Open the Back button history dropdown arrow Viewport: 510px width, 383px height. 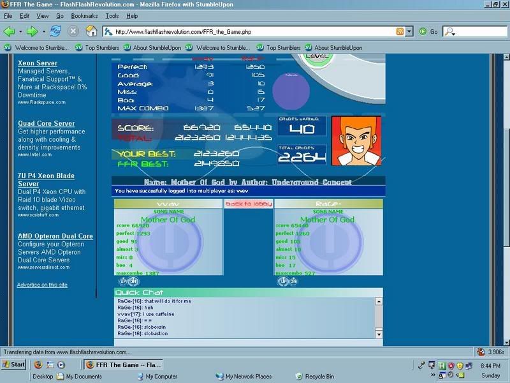[20, 31]
